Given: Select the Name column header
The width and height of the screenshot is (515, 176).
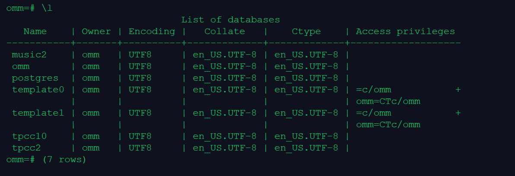Looking at the screenshot, I should [35, 31].
